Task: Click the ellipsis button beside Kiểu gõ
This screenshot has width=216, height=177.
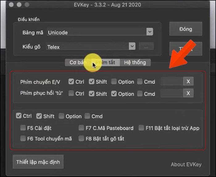Action: point(146,46)
